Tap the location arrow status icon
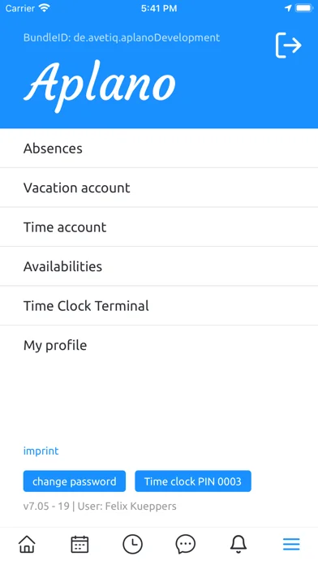Image resolution: width=318 pixels, height=565 pixels. pyautogui.click(x=288, y=8)
